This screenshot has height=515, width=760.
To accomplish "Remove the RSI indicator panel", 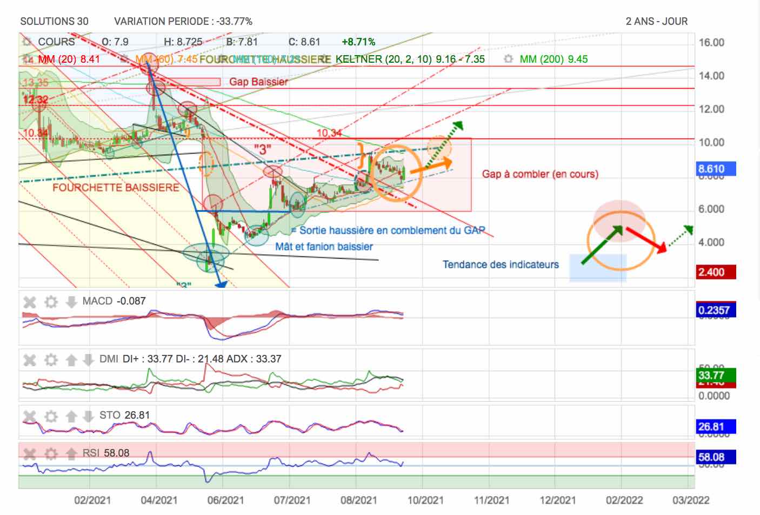I will (x=30, y=454).
